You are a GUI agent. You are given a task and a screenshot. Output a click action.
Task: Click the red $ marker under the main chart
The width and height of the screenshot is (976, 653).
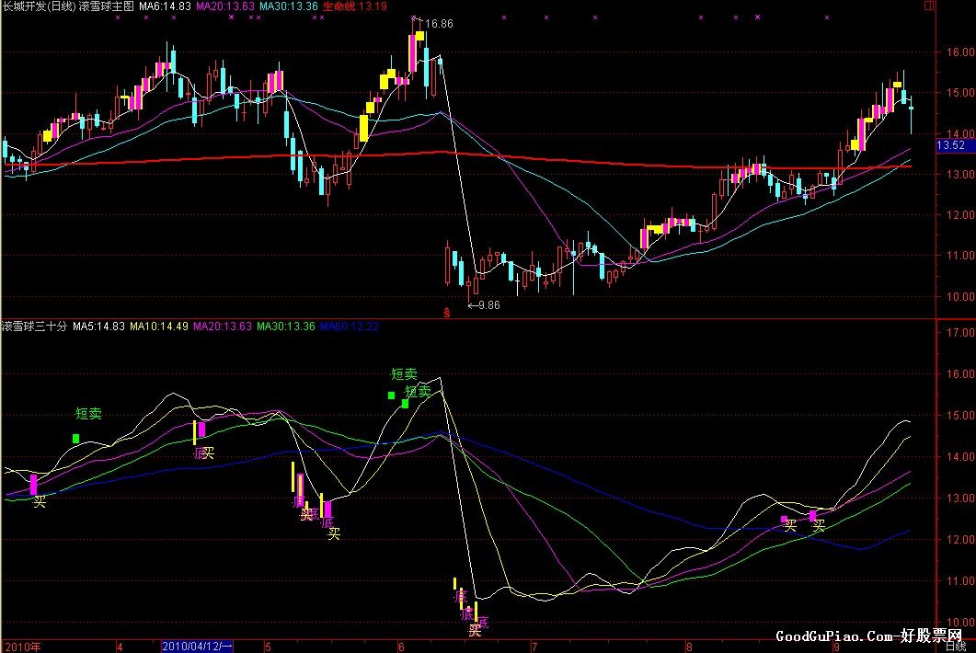click(446, 313)
